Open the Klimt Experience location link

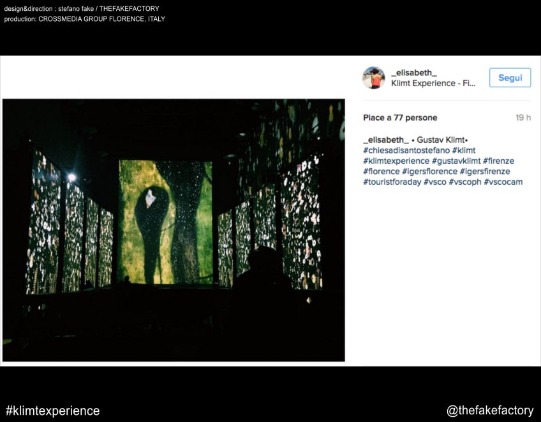tap(433, 84)
